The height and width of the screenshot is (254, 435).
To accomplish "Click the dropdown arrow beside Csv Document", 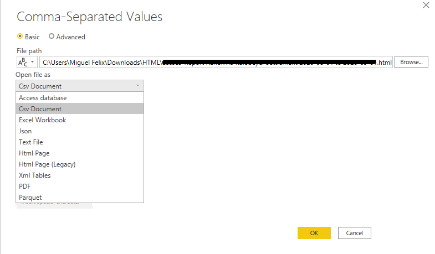I will pos(137,86).
